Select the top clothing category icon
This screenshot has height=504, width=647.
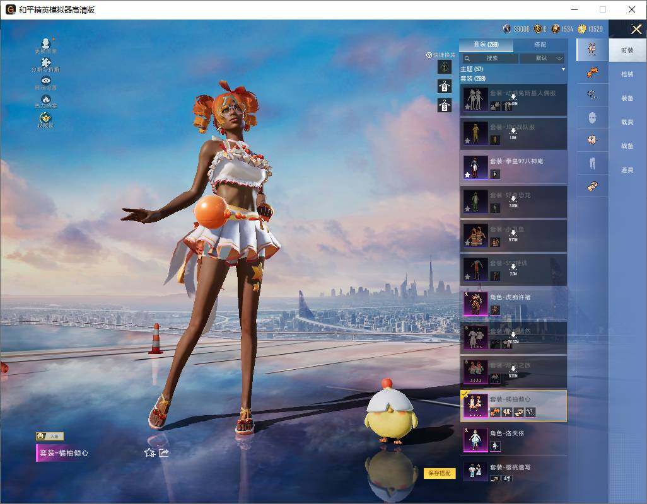(592, 140)
